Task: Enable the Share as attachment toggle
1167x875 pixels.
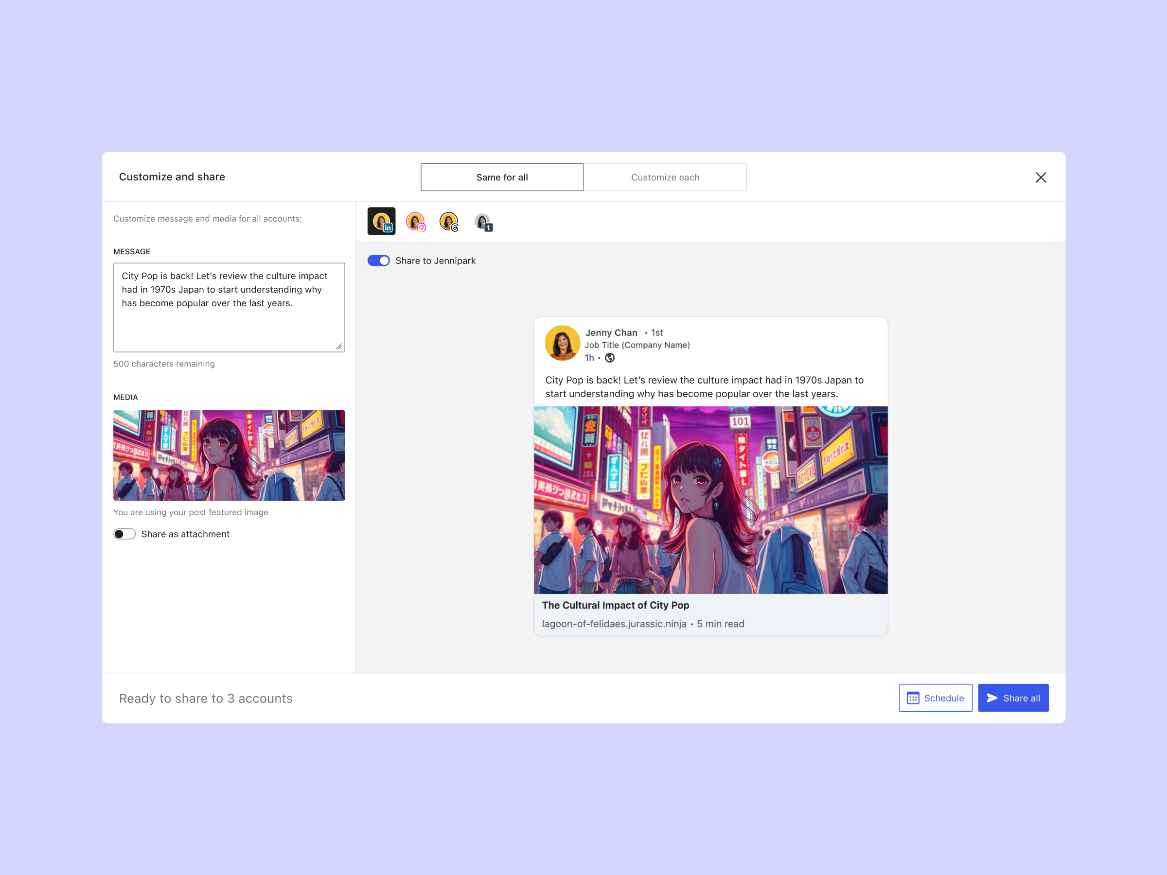Action: coord(124,534)
